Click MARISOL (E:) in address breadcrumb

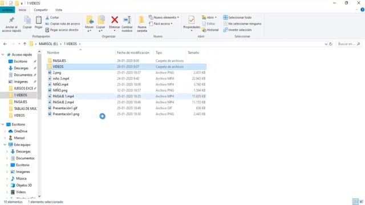[x=48, y=44]
